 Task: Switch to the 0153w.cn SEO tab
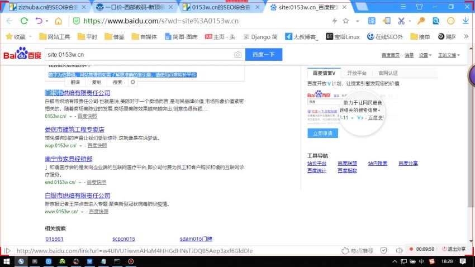217,7
